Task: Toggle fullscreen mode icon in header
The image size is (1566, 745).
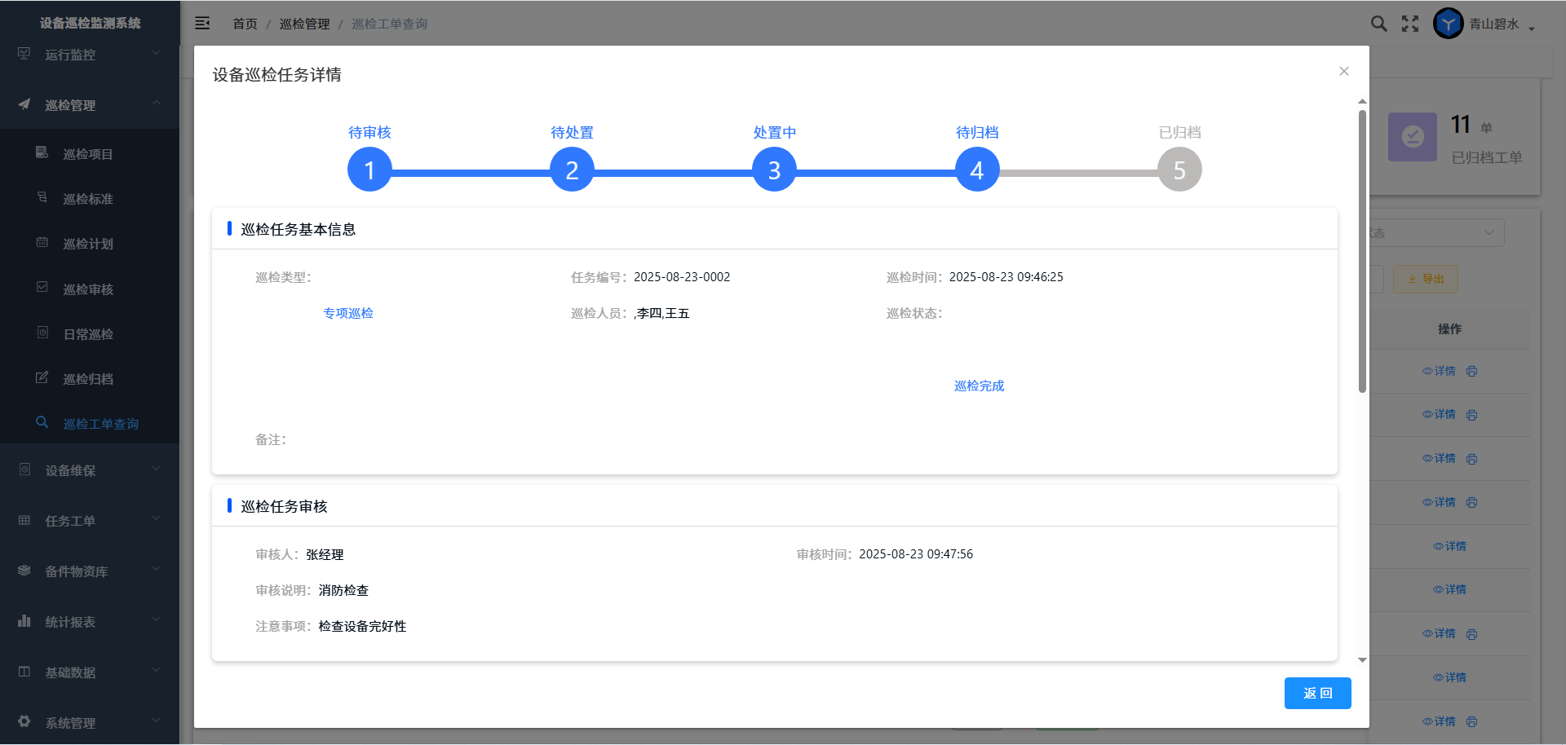Action: click(1410, 24)
